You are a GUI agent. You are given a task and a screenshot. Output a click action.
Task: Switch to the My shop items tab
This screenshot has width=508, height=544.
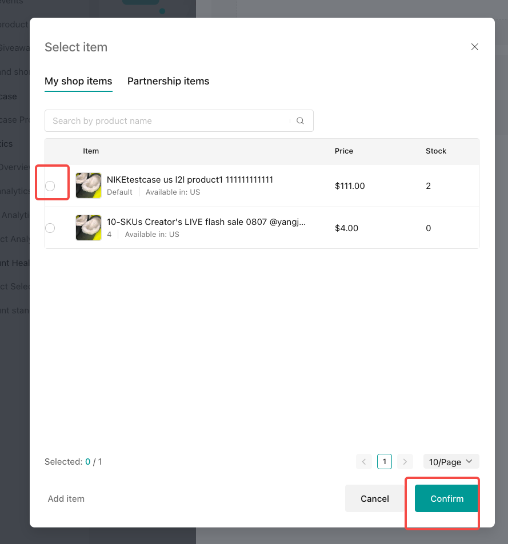click(78, 81)
